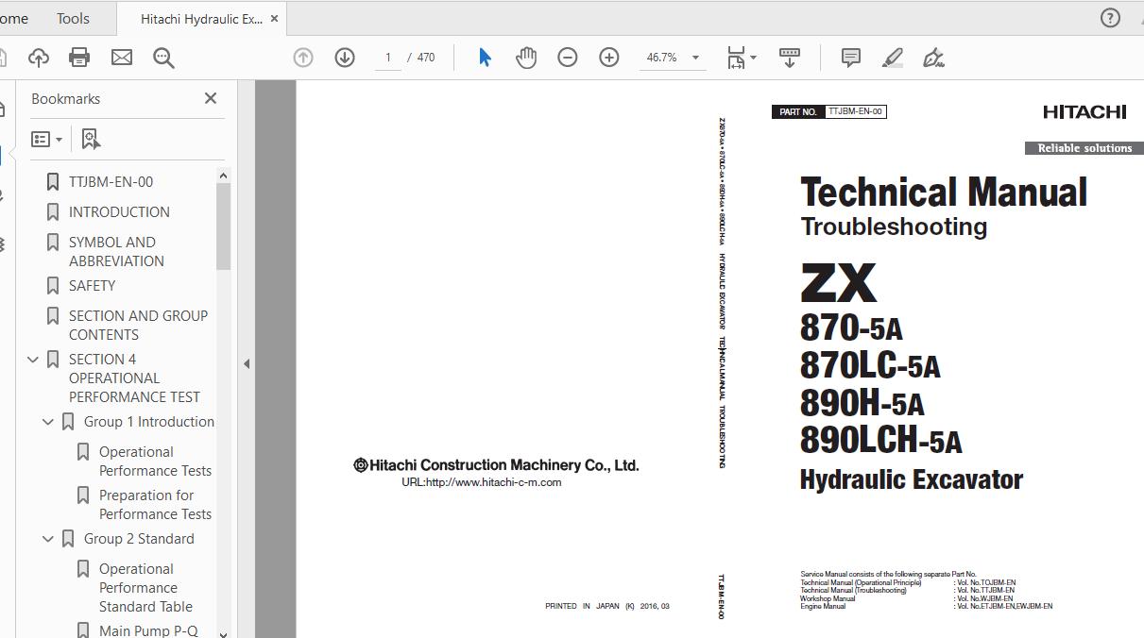
Task: Open the INTRODUCTION bookmark
Action: [x=119, y=212]
